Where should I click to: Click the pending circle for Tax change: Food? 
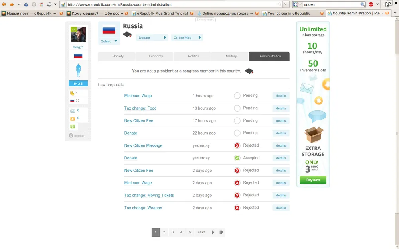237,108
